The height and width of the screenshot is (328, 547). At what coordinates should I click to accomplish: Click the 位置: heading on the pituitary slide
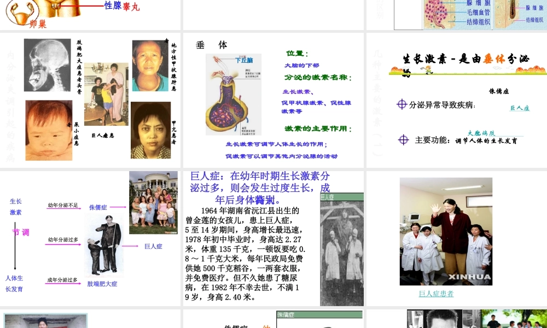[x=297, y=54]
